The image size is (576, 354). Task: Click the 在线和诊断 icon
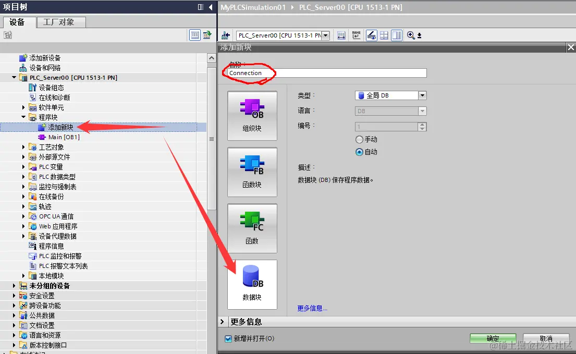(x=33, y=97)
